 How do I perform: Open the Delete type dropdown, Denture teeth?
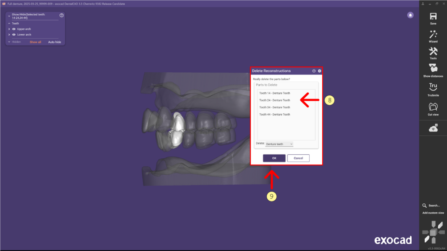click(x=279, y=144)
